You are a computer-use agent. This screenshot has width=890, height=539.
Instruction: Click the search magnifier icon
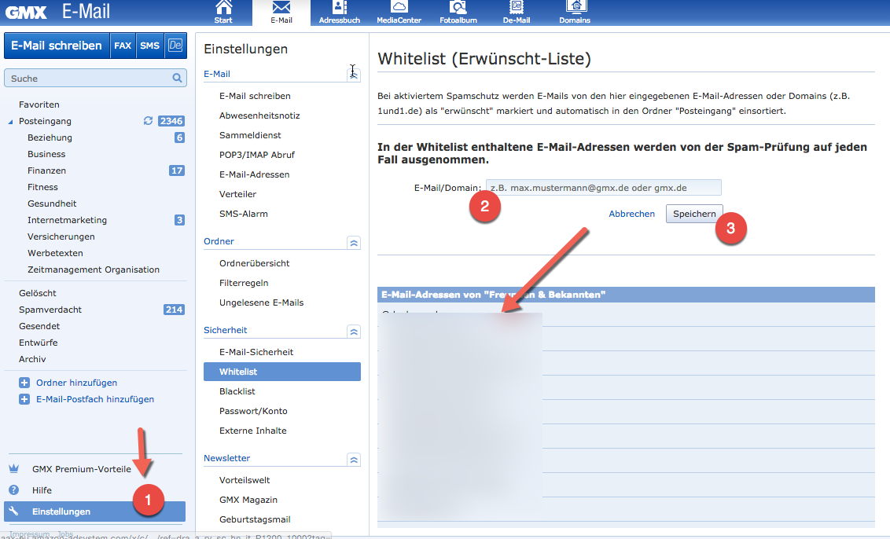(177, 79)
